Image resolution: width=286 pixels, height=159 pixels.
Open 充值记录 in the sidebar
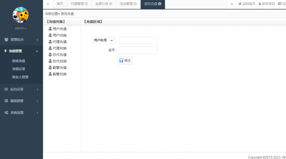[19, 69]
